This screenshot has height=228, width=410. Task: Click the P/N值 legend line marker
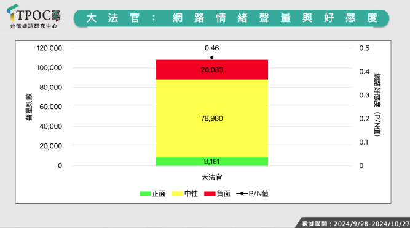[x=242, y=194]
